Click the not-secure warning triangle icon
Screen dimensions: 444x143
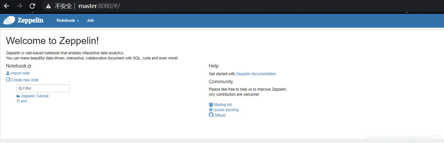[x=49, y=6]
